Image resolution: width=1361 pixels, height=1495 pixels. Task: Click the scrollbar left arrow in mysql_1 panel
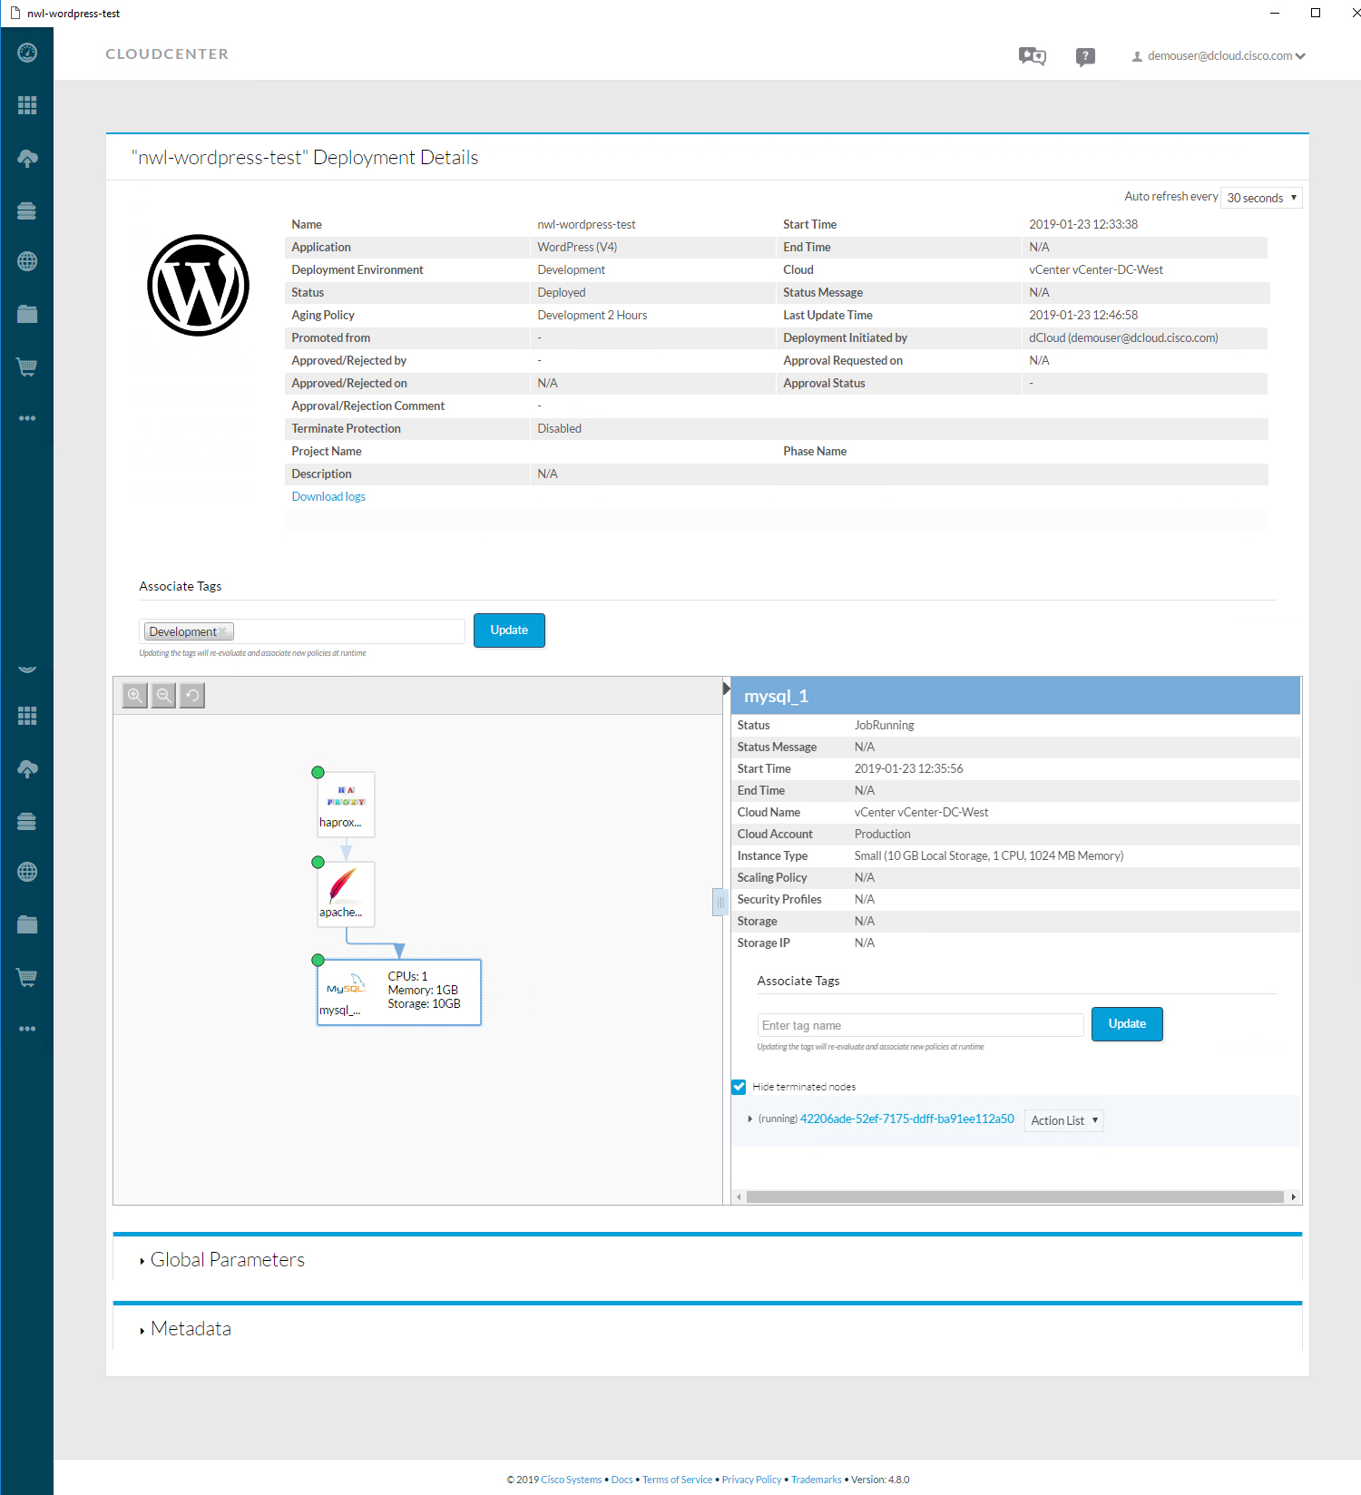(739, 1197)
